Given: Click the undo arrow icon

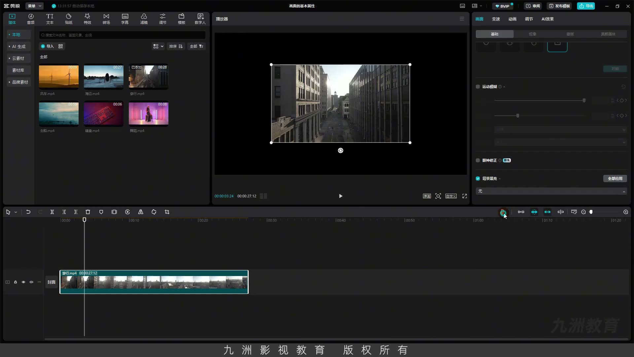Looking at the screenshot, I should [28, 212].
